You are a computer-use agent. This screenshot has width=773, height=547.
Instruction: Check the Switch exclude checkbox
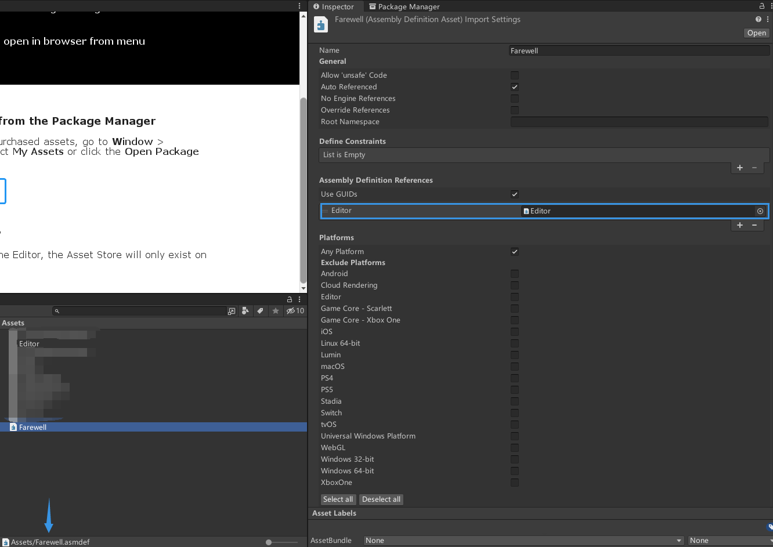515,413
